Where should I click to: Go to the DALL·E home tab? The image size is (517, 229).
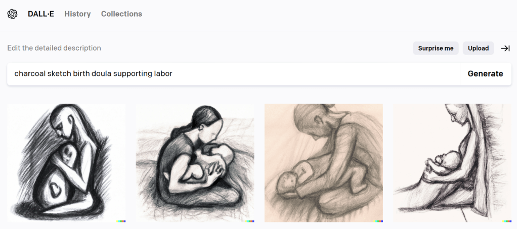[x=41, y=14]
